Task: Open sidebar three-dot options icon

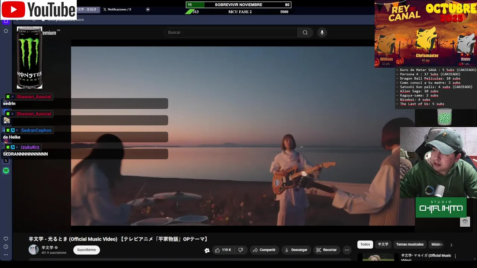Action: point(6,255)
